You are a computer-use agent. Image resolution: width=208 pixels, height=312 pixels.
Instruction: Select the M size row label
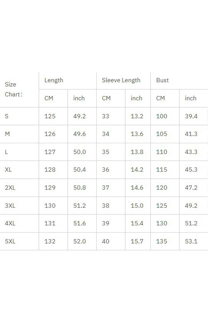pos(7,134)
